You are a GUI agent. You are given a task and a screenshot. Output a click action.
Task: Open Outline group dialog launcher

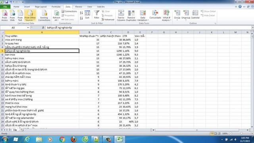tap(215, 23)
